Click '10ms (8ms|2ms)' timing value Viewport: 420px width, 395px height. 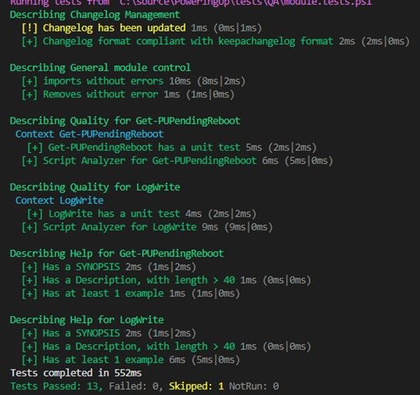207,81
